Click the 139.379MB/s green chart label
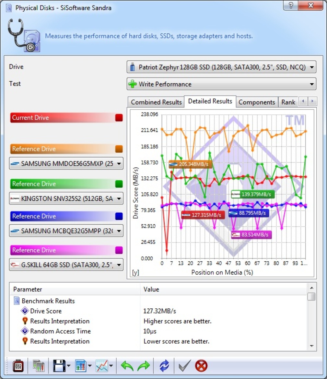327x379 pixels. pos(253,194)
